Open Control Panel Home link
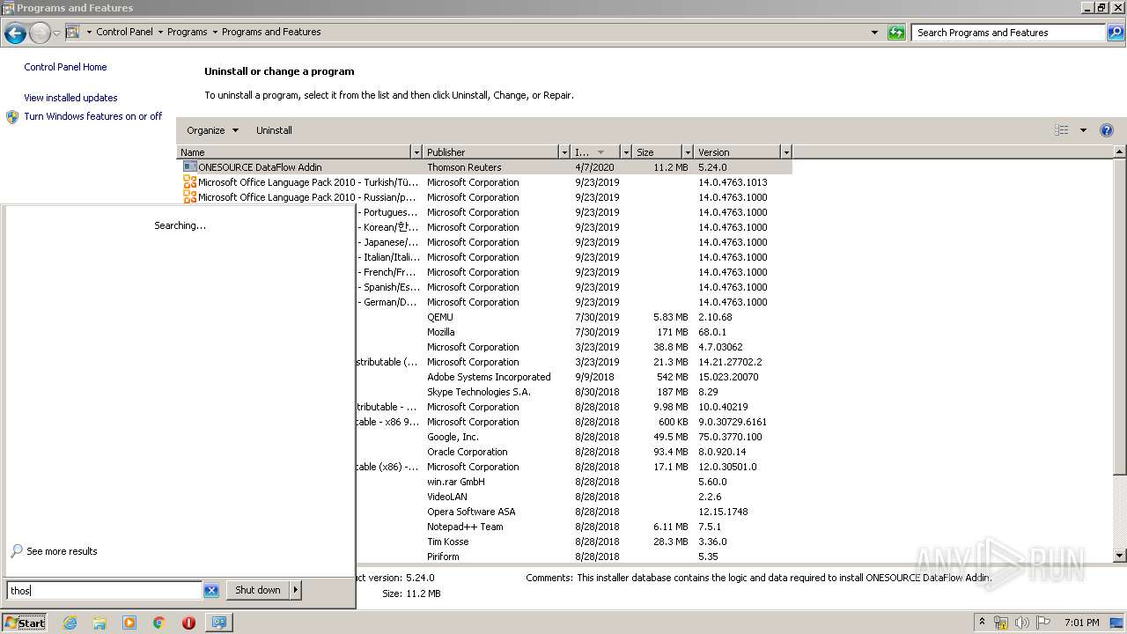The height and width of the screenshot is (634, 1127). (x=65, y=67)
